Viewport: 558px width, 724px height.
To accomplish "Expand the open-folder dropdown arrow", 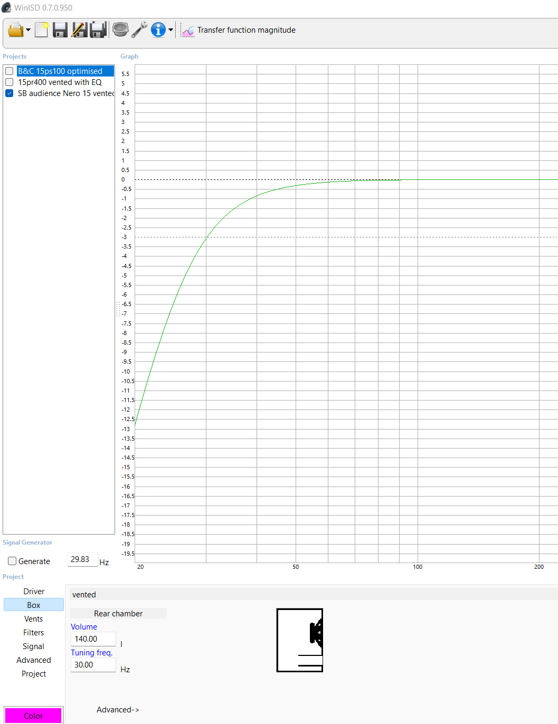I will click(x=28, y=30).
